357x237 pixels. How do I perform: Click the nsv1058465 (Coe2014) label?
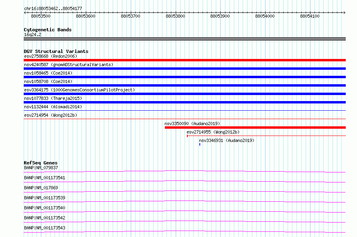click(x=48, y=73)
